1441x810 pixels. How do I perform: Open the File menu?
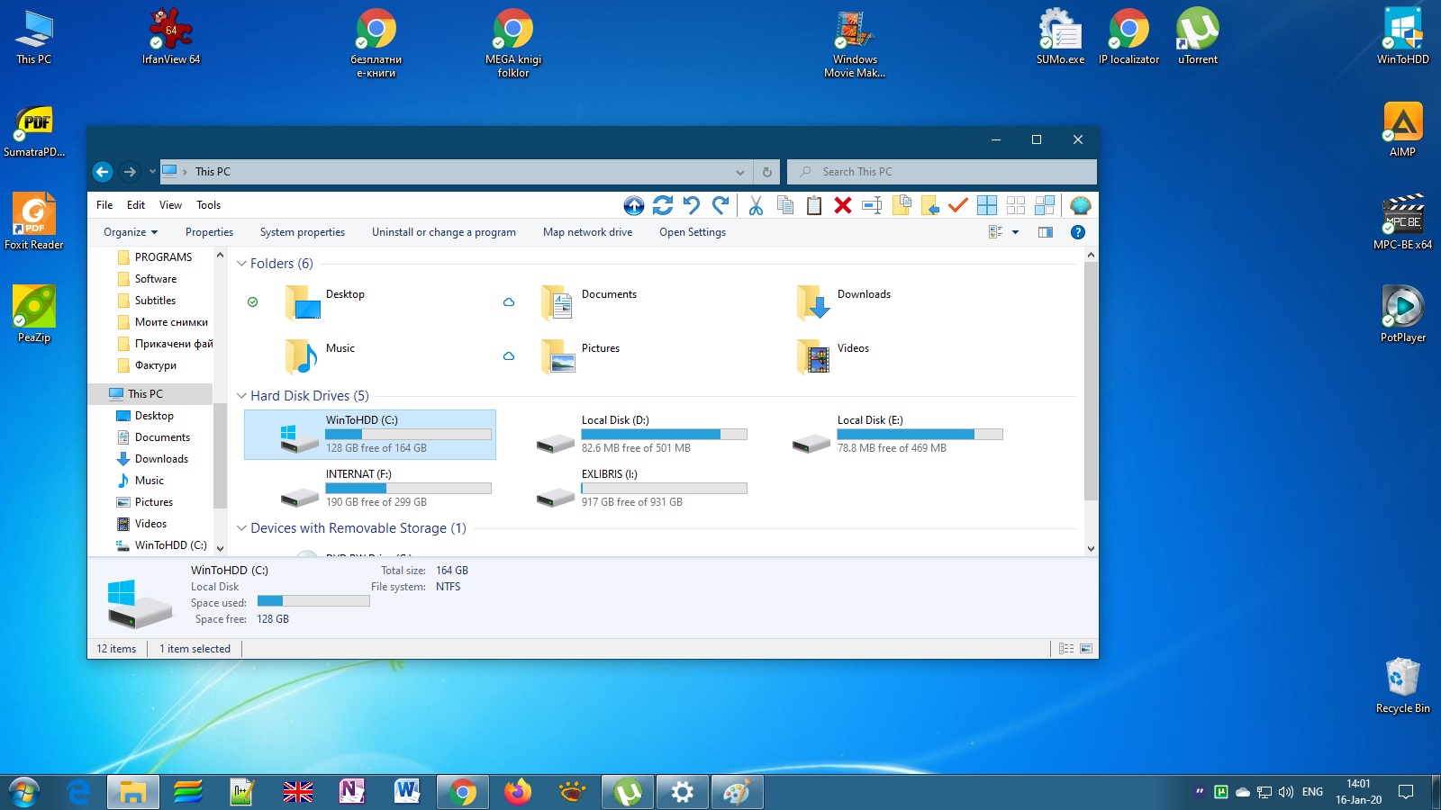(104, 205)
